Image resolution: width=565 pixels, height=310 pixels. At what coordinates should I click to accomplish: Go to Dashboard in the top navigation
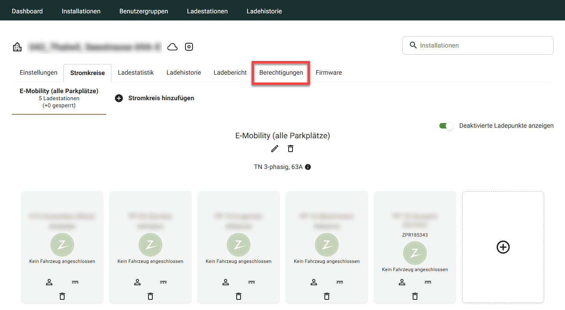tap(27, 11)
